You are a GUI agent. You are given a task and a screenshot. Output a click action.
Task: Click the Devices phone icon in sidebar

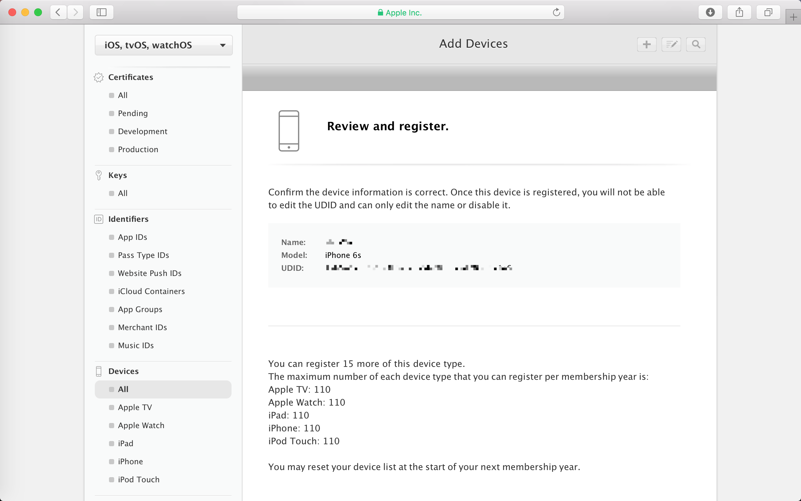[x=98, y=371]
